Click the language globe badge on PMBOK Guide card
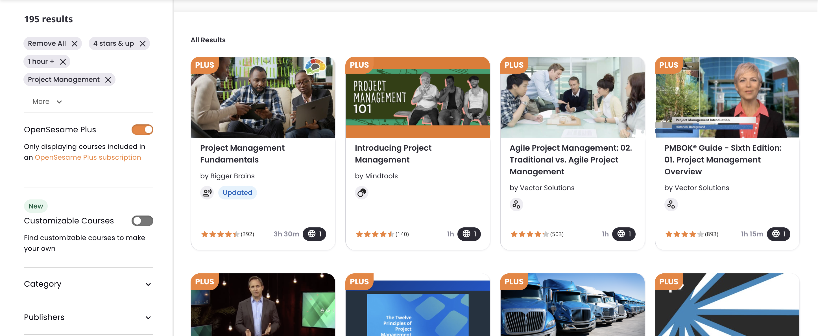Viewport: 818px width, 336px height. tap(779, 234)
